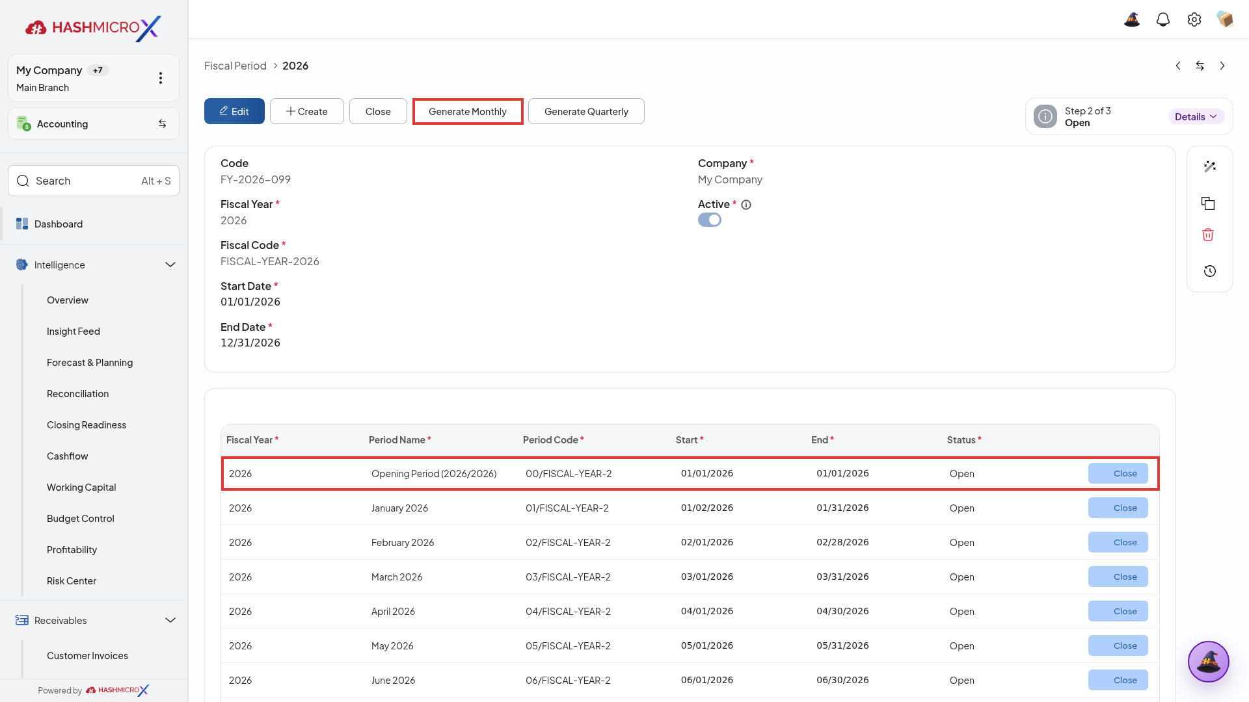Click the Close button beside Create
Viewport: 1249px width, 702px height.
tap(378, 111)
